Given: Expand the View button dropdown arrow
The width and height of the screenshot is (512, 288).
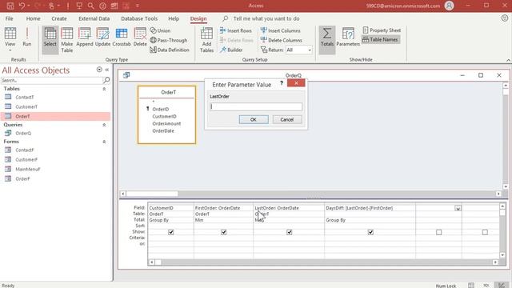Looking at the screenshot, I should tap(10, 50).
